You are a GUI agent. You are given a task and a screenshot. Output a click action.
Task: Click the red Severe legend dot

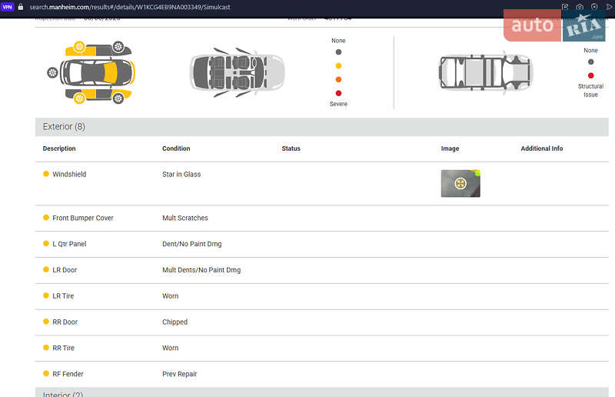[338, 93]
